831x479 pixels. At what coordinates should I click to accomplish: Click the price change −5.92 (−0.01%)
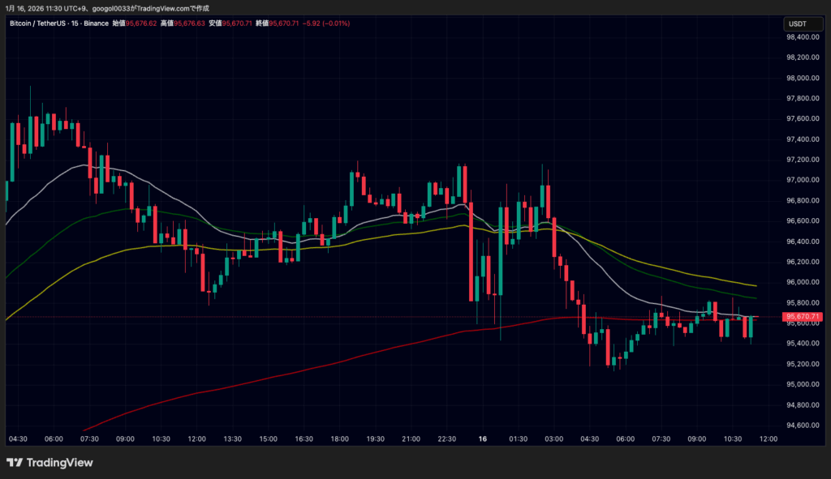click(326, 24)
